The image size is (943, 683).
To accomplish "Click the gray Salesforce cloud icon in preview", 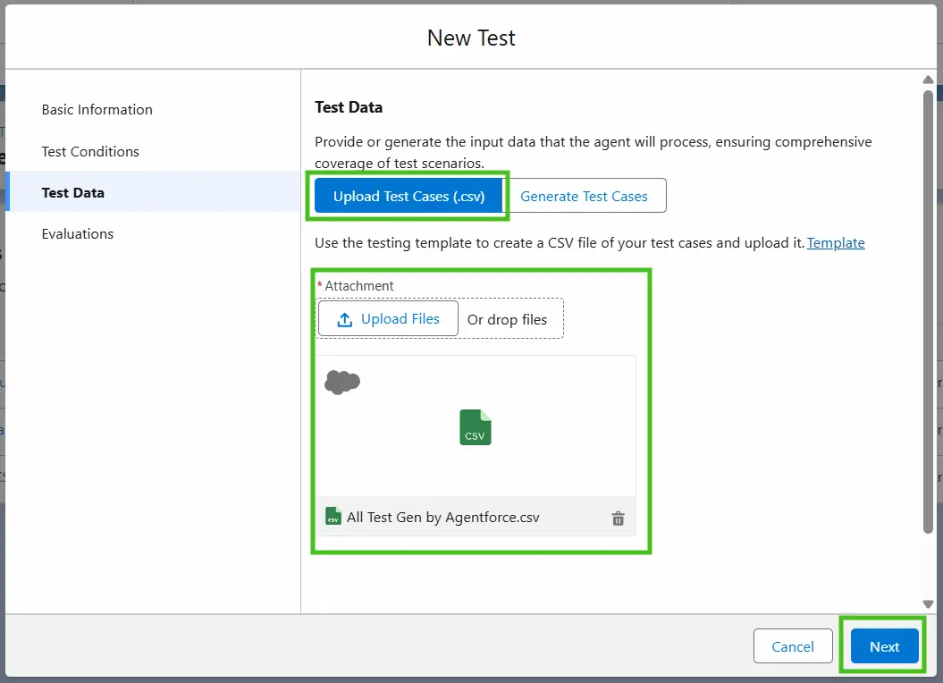I will (342, 382).
